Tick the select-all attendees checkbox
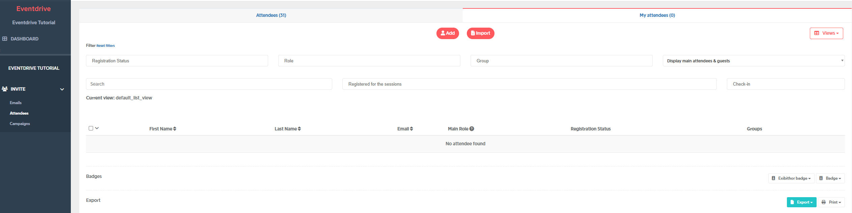This screenshot has height=213, width=852. [x=91, y=128]
